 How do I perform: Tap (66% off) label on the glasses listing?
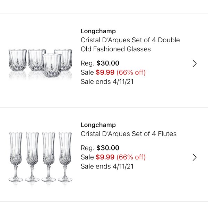click(x=131, y=72)
